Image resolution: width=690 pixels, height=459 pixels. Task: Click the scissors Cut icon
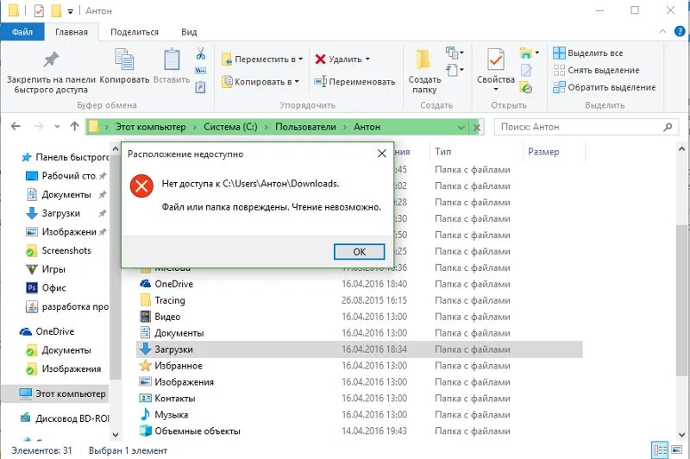(201, 53)
